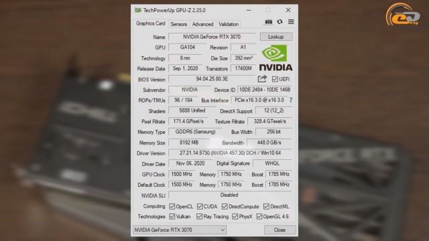Screen dimensions: 429x241
Task: Go to the Validation tab
Action: point(229,24)
